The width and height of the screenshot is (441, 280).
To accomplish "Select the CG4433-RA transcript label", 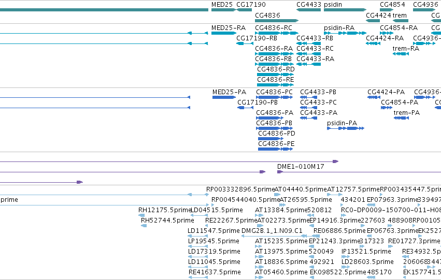I will coord(315,59).
